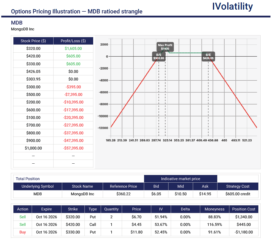Viewport: 272px width, 239px height.
Task: Select the -$7,395.00 loss value
Action: (x=73, y=95)
